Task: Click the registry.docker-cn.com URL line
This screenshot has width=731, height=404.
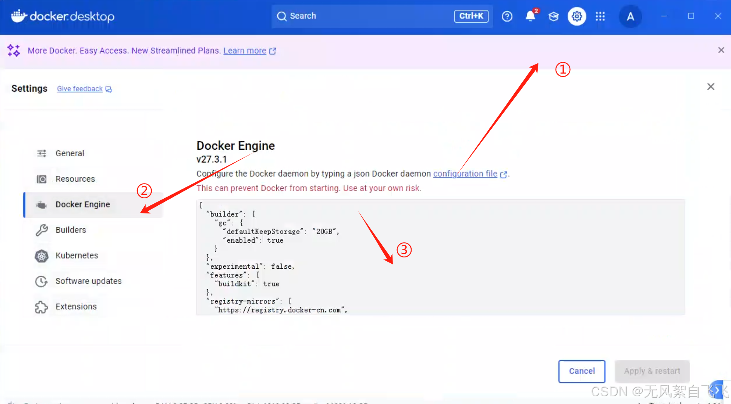Action: pos(281,310)
